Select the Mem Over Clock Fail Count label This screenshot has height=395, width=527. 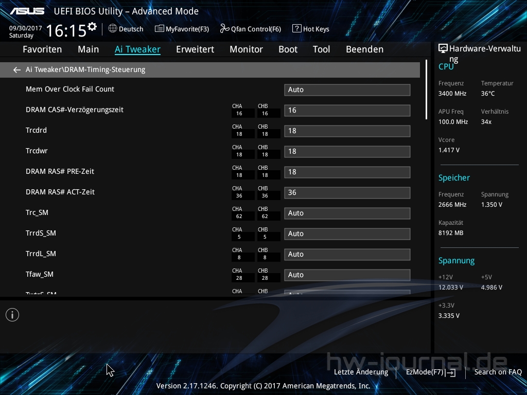tap(70, 89)
